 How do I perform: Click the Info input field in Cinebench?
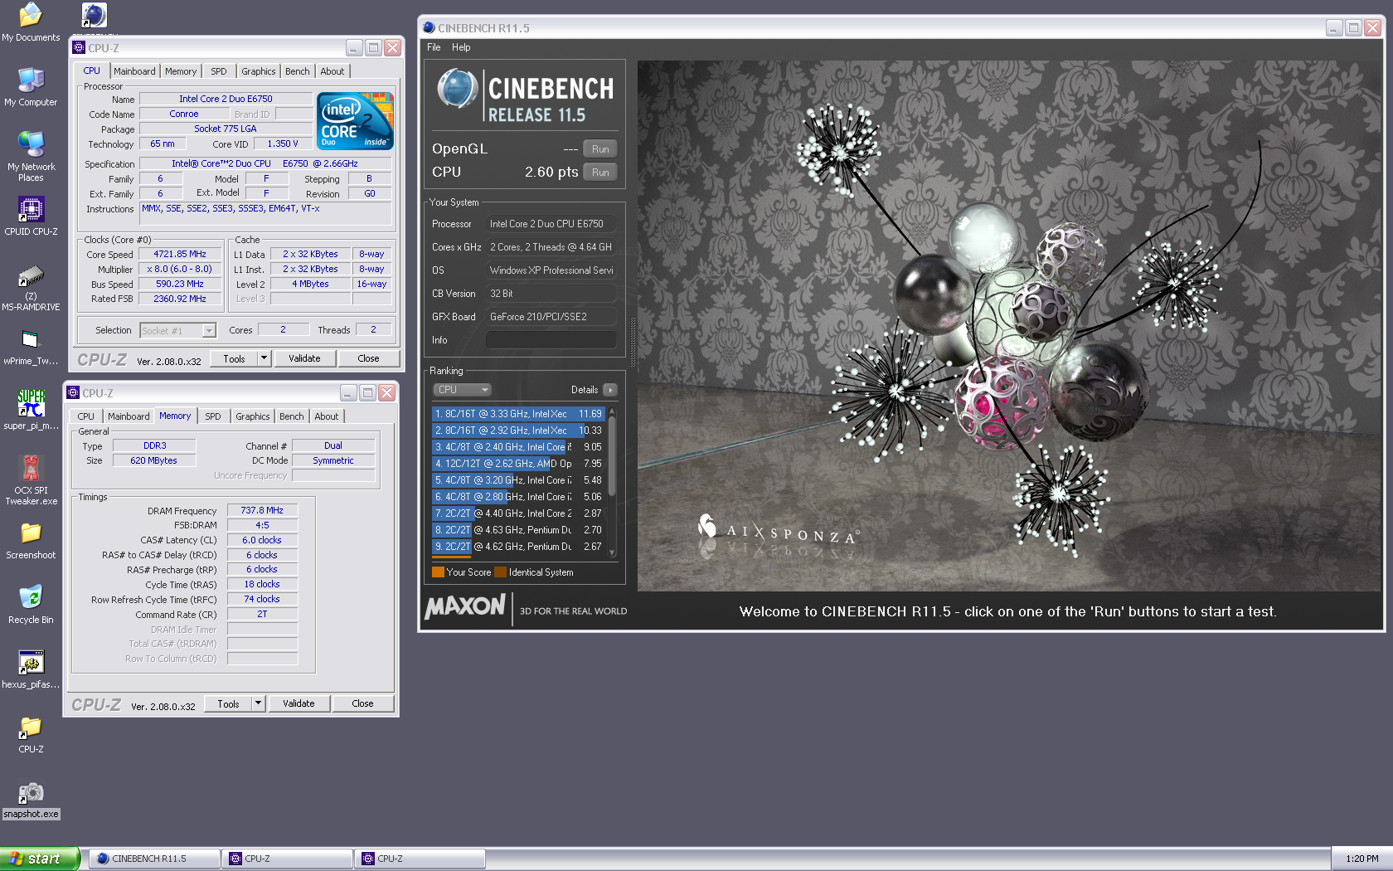[x=551, y=340]
